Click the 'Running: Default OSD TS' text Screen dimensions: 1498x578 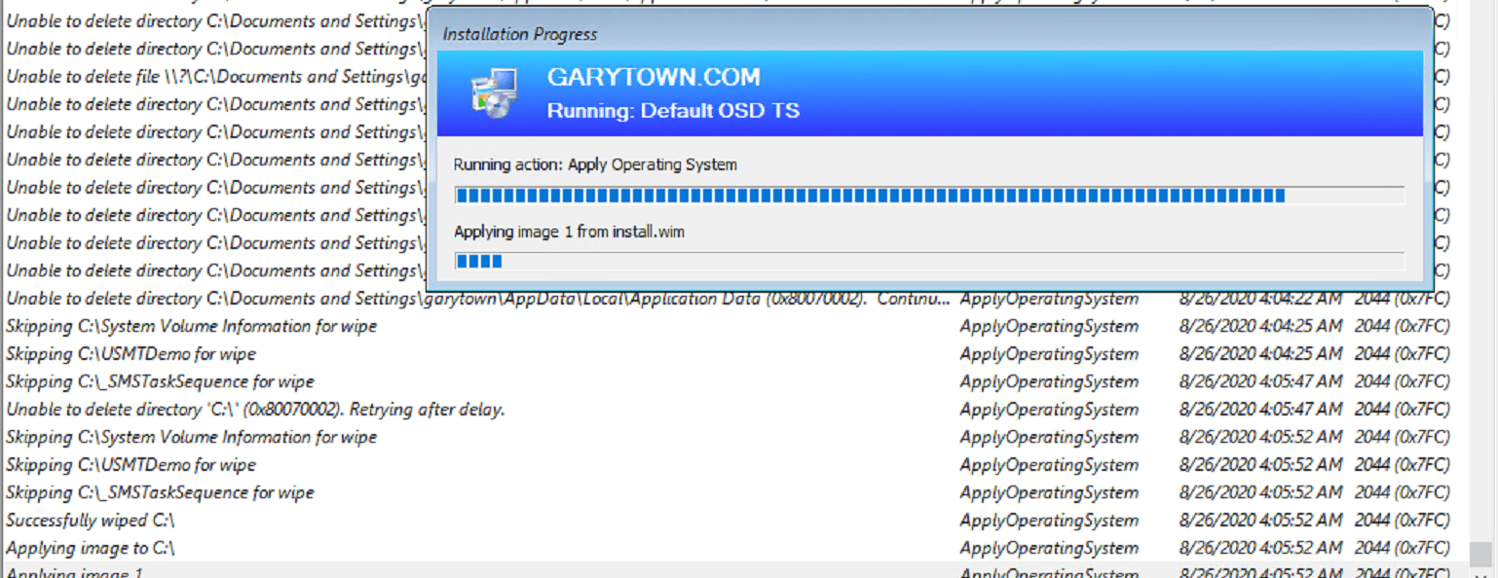point(673,111)
